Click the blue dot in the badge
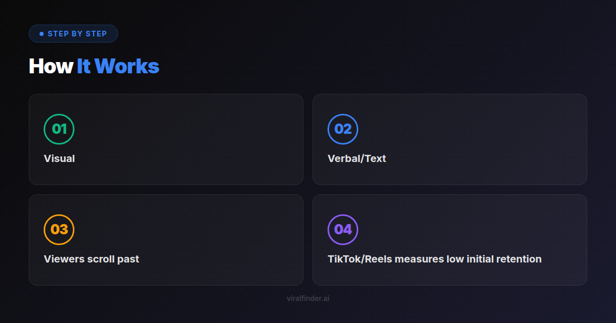616x323 pixels. [42, 34]
